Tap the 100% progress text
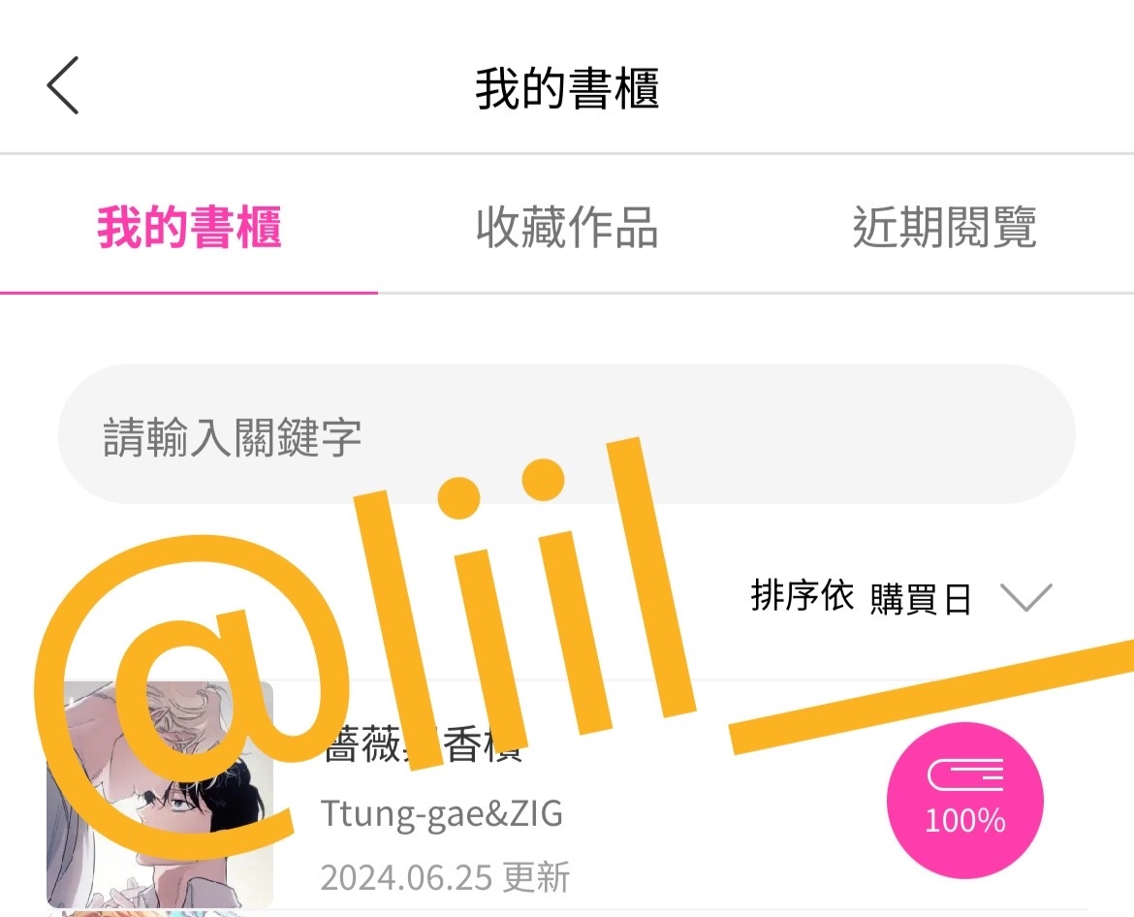The width and height of the screenshot is (1134, 917). point(965,821)
